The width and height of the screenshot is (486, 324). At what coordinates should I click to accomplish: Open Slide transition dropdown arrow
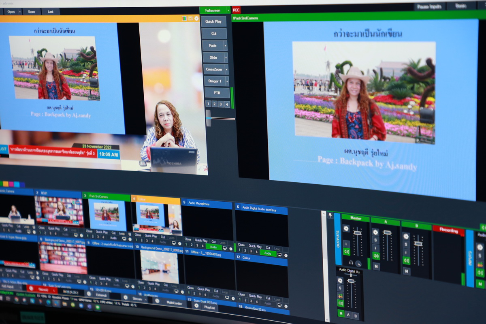coord(226,58)
